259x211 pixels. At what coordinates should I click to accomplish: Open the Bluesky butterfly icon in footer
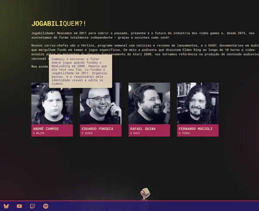point(6,206)
